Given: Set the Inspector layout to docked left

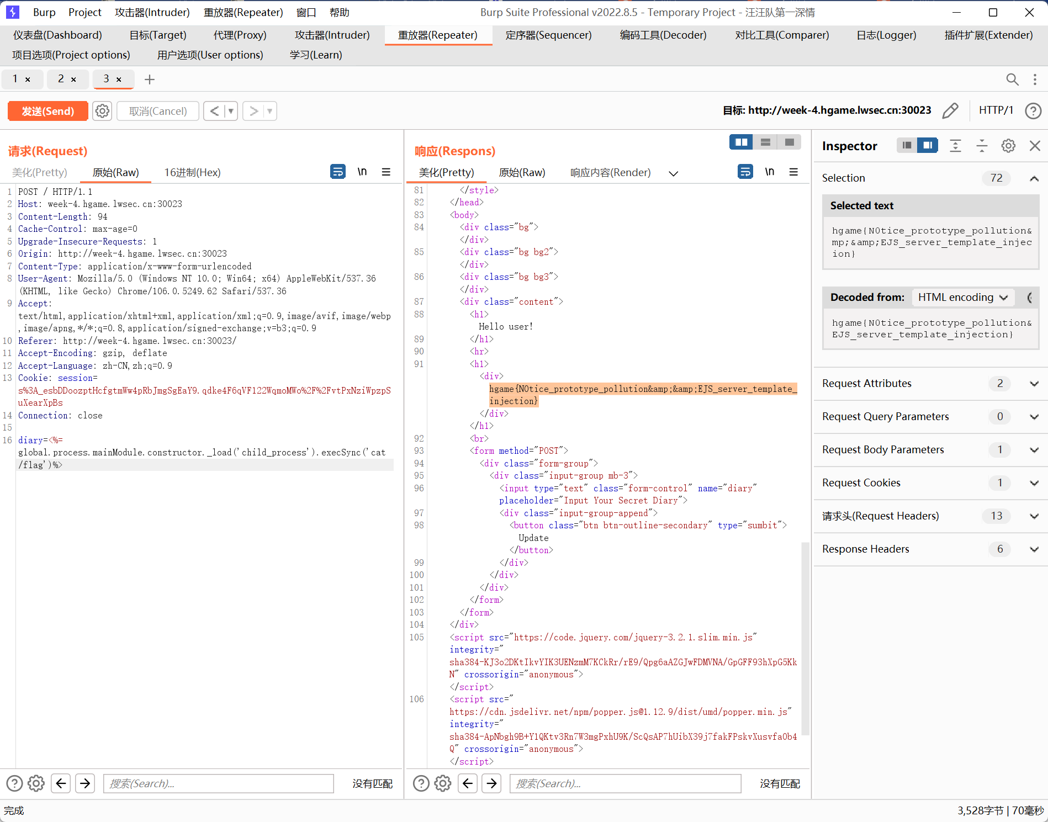Looking at the screenshot, I should [x=907, y=145].
